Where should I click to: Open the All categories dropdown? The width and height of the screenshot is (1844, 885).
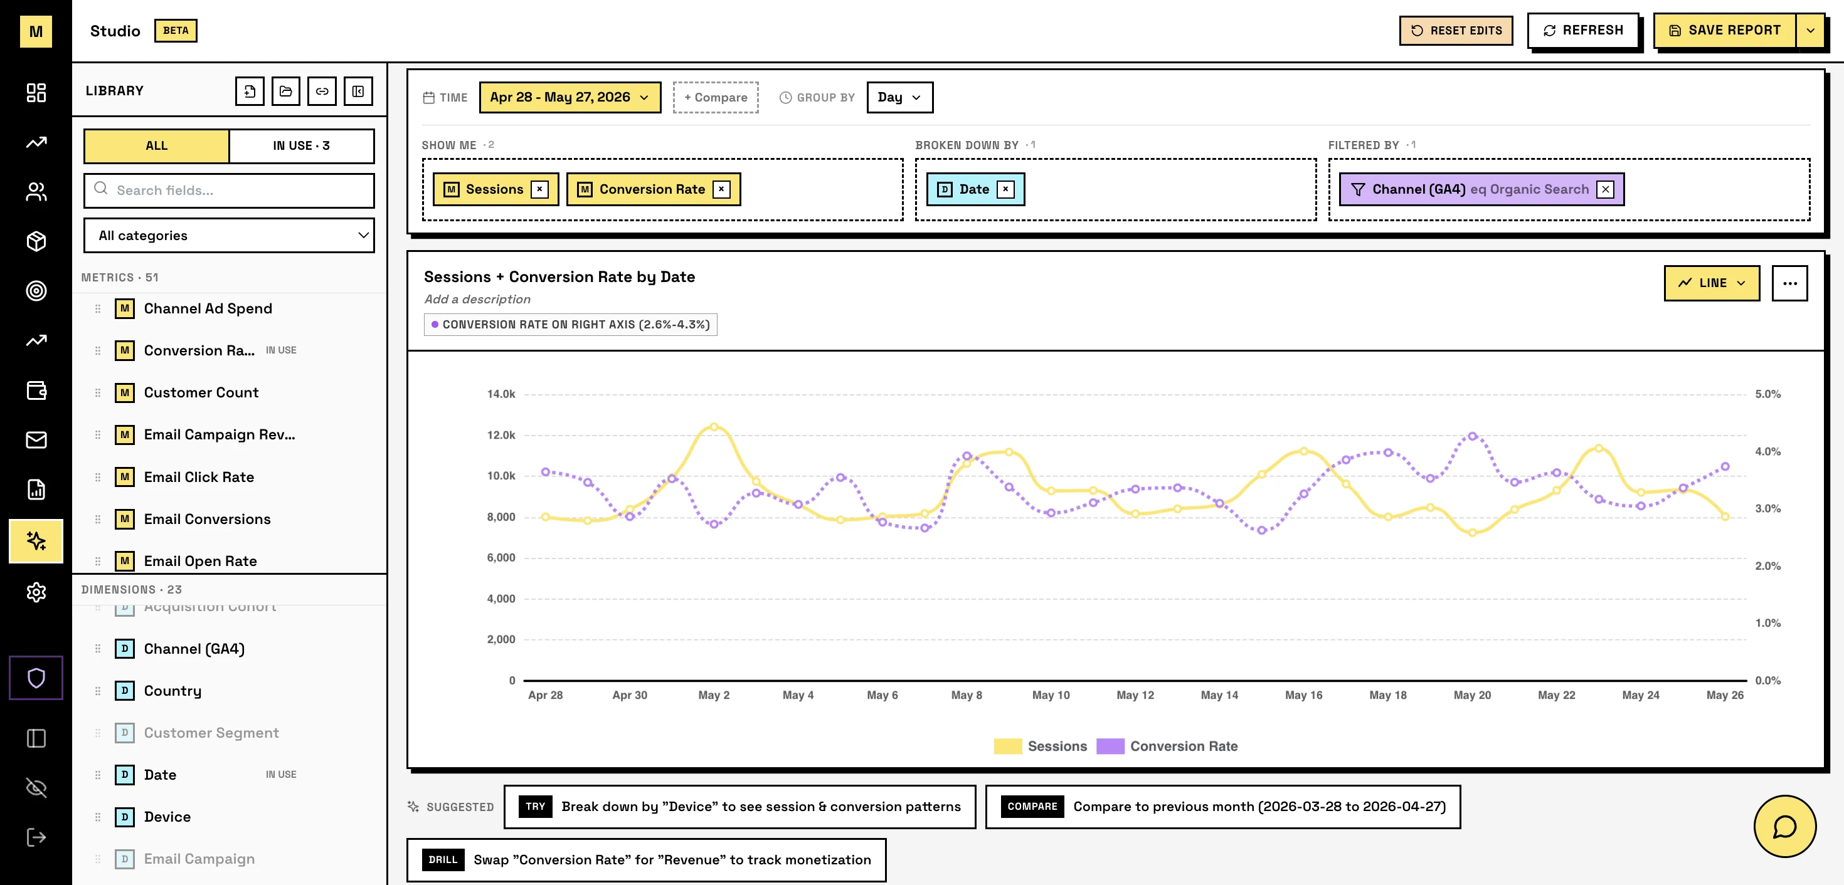pos(229,236)
